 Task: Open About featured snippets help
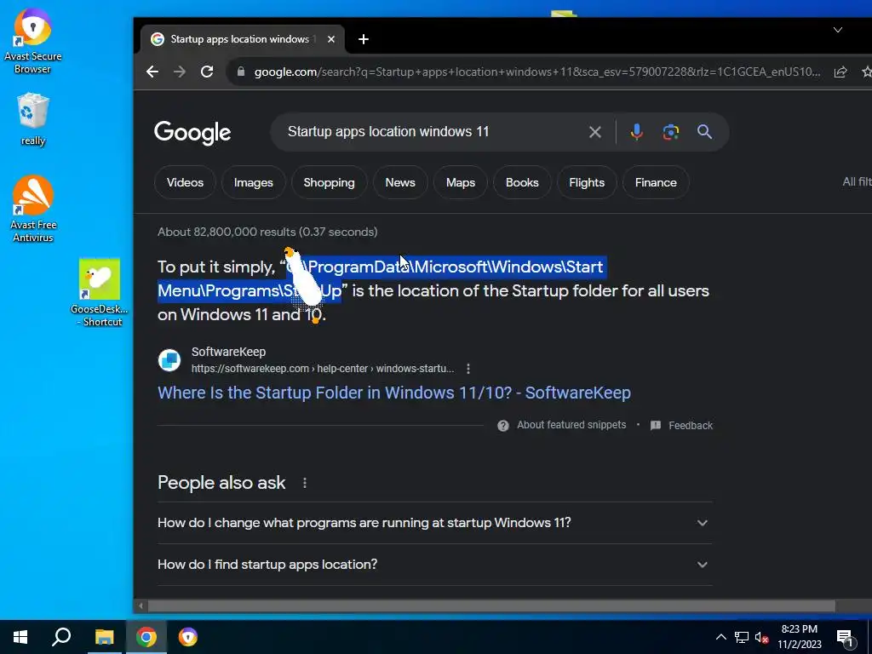tap(562, 426)
